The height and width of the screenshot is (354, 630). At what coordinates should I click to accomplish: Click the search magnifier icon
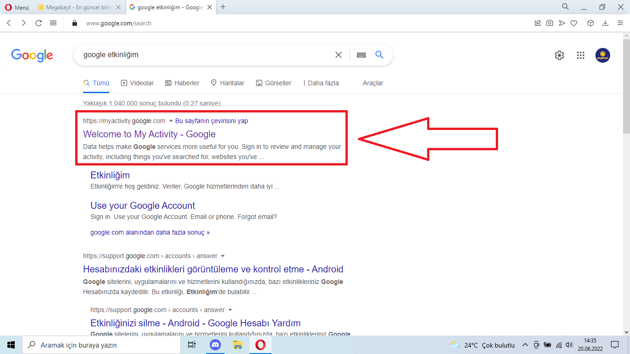pyautogui.click(x=379, y=54)
